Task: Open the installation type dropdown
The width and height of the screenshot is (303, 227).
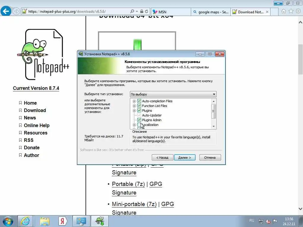Action: 173,94
